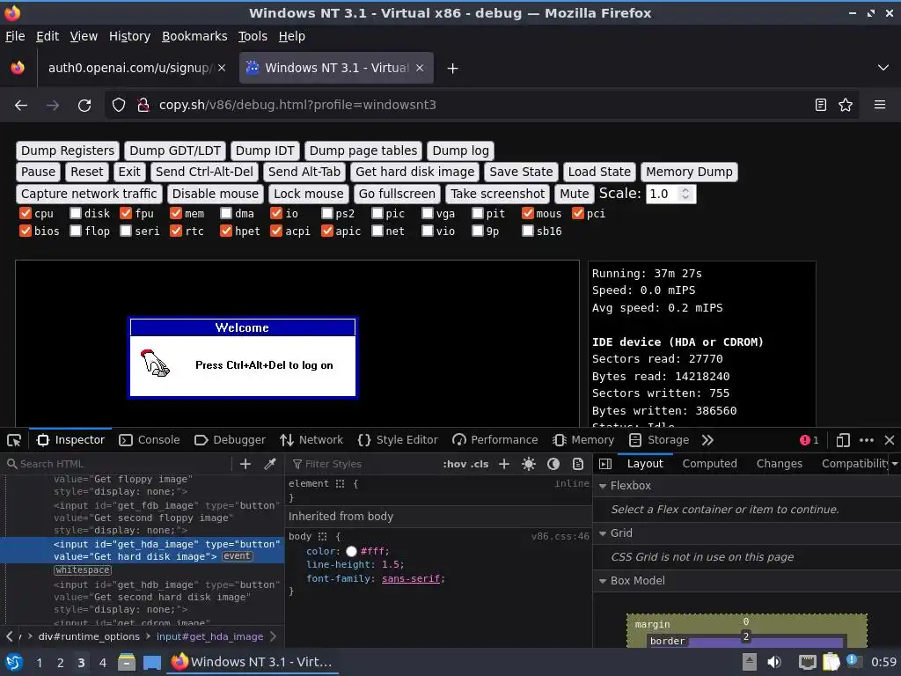901x676 pixels.
Task: Move breadcrumbs back with left arrow
Action: pos(9,636)
